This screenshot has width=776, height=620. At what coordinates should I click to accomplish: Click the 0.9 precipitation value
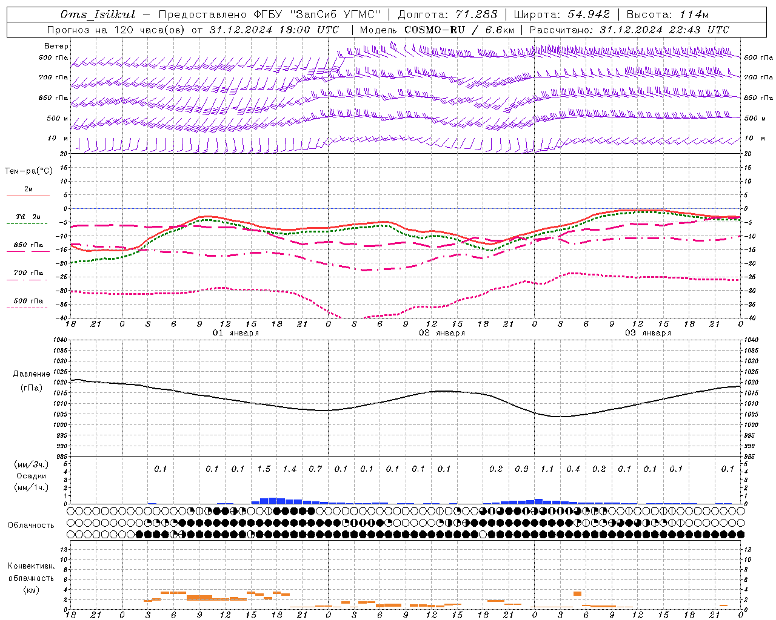coord(521,469)
